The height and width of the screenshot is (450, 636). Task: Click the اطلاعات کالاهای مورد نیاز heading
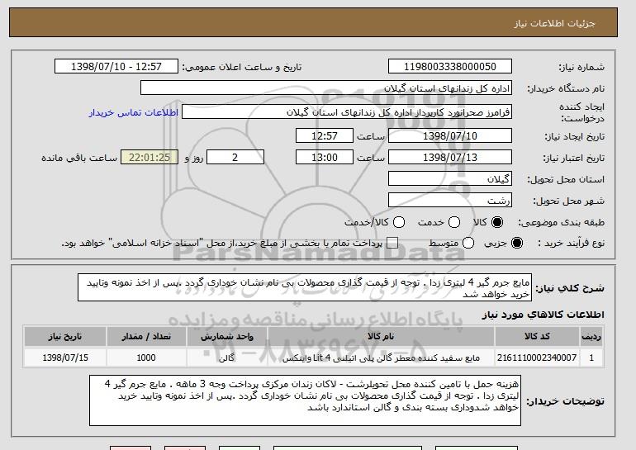point(543,315)
